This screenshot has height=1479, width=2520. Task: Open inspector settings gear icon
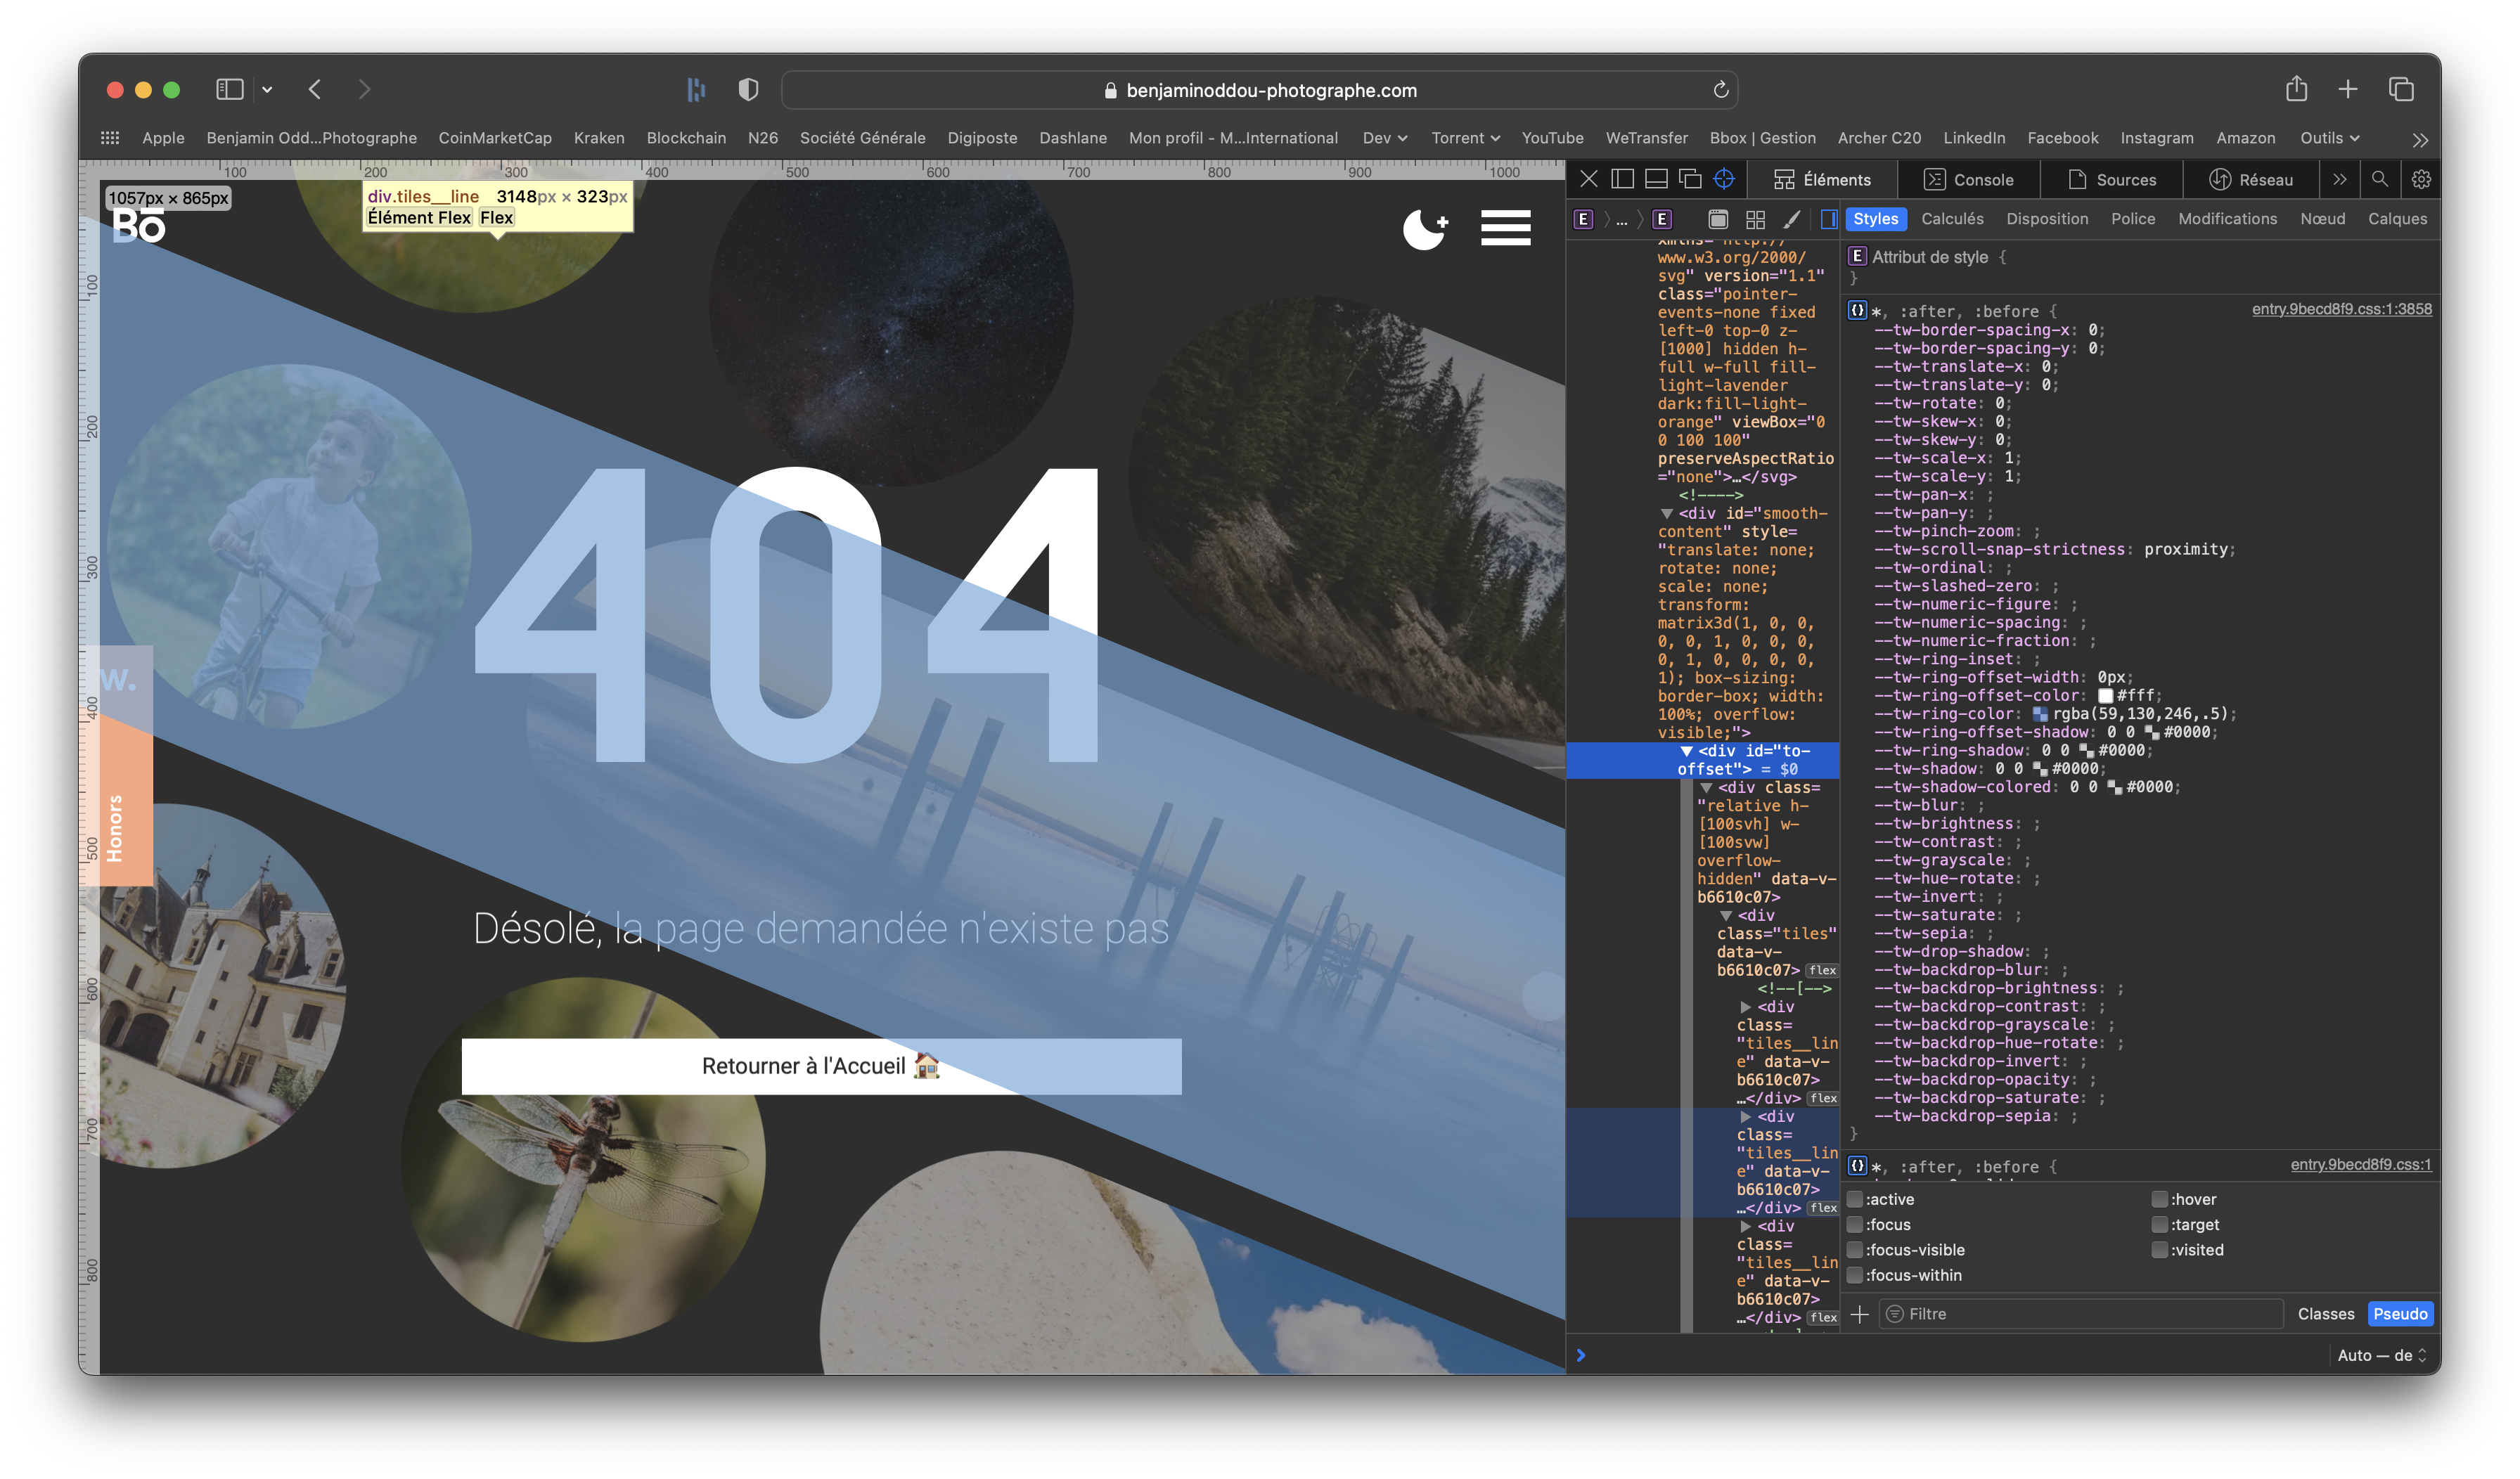(x=2421, y=179)
